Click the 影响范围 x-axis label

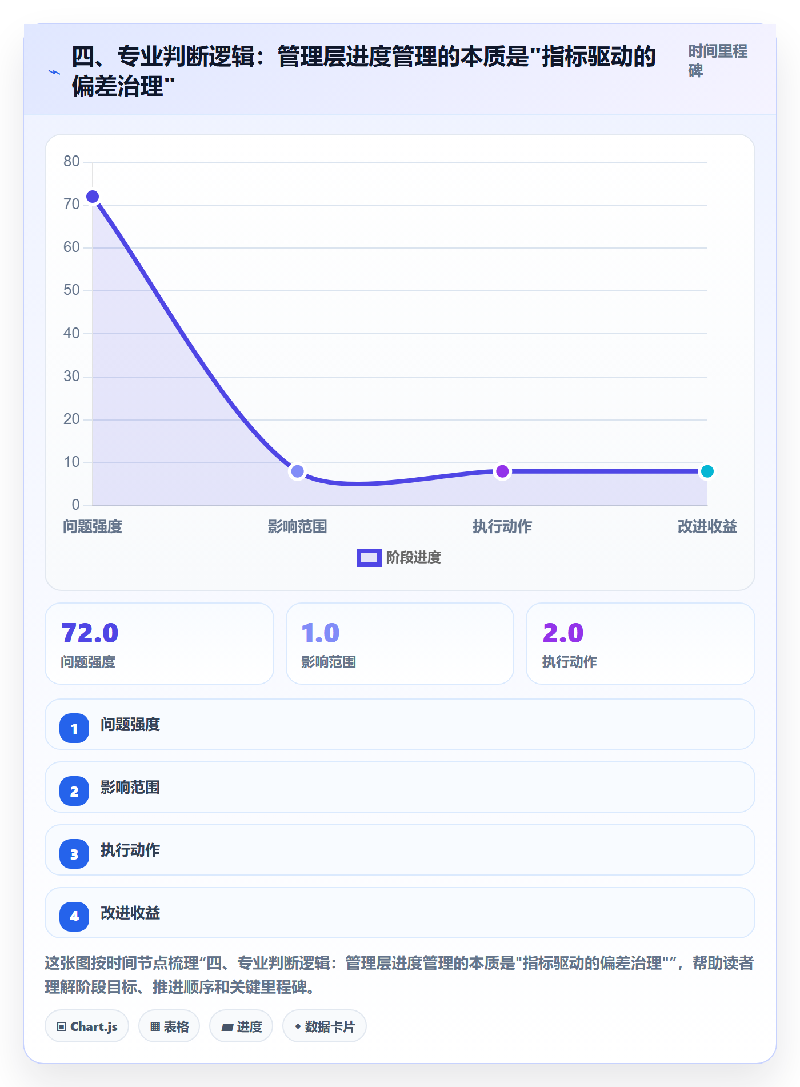[297, 526]
